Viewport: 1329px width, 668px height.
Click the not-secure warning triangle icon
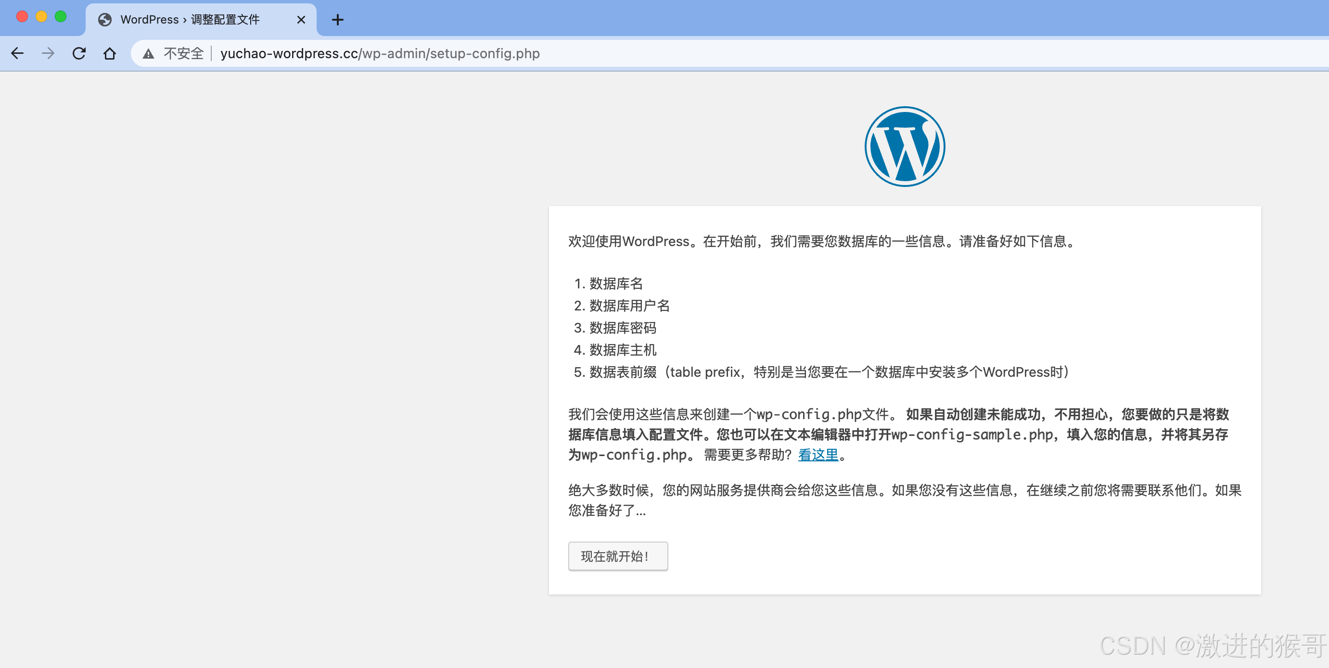tap(149, 54)
